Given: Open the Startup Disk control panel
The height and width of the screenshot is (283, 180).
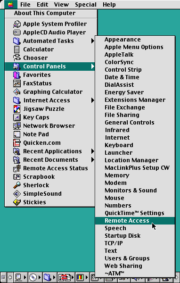Looking at the screenshot, I should [x=135, y=236].
